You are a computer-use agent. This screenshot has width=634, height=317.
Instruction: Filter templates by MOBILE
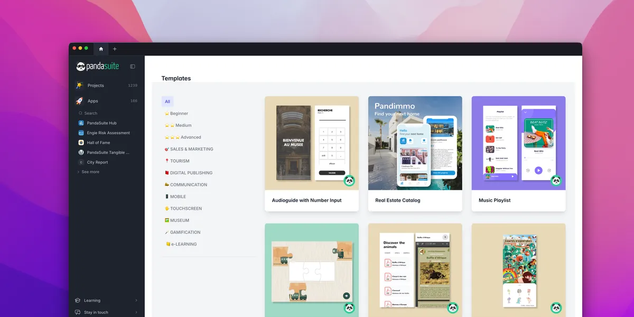pos(175,197)
